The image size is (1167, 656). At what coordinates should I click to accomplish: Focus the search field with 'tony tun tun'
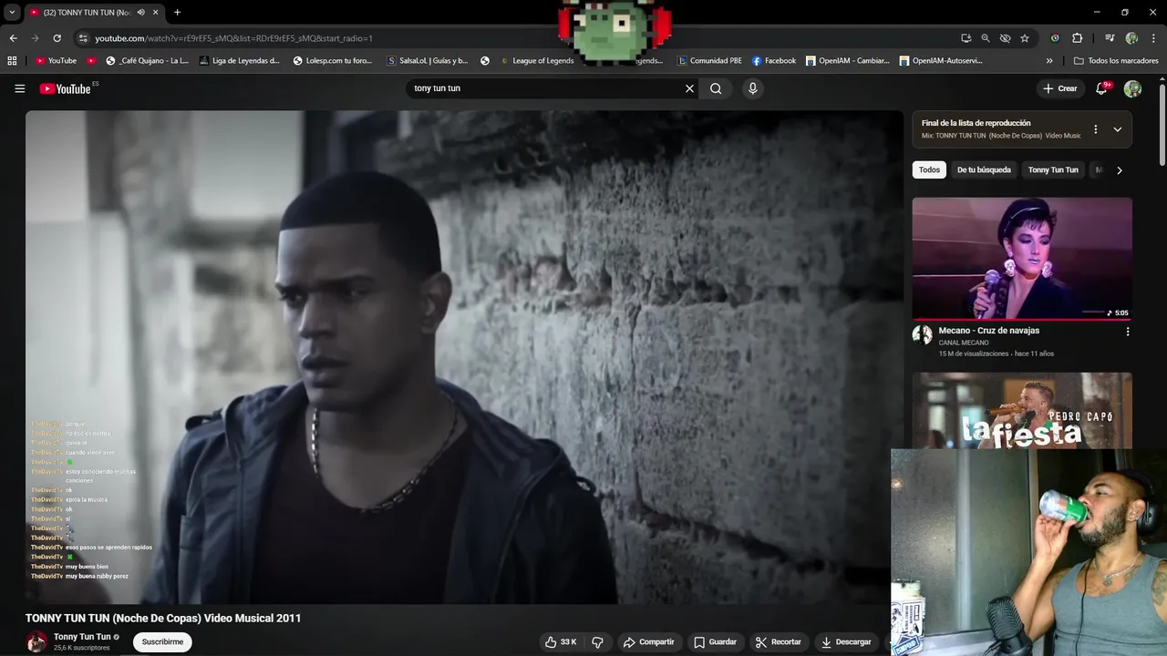click(545, 88)
